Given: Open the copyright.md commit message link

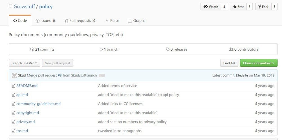Looking at the screenshot, I should (128, 113).
